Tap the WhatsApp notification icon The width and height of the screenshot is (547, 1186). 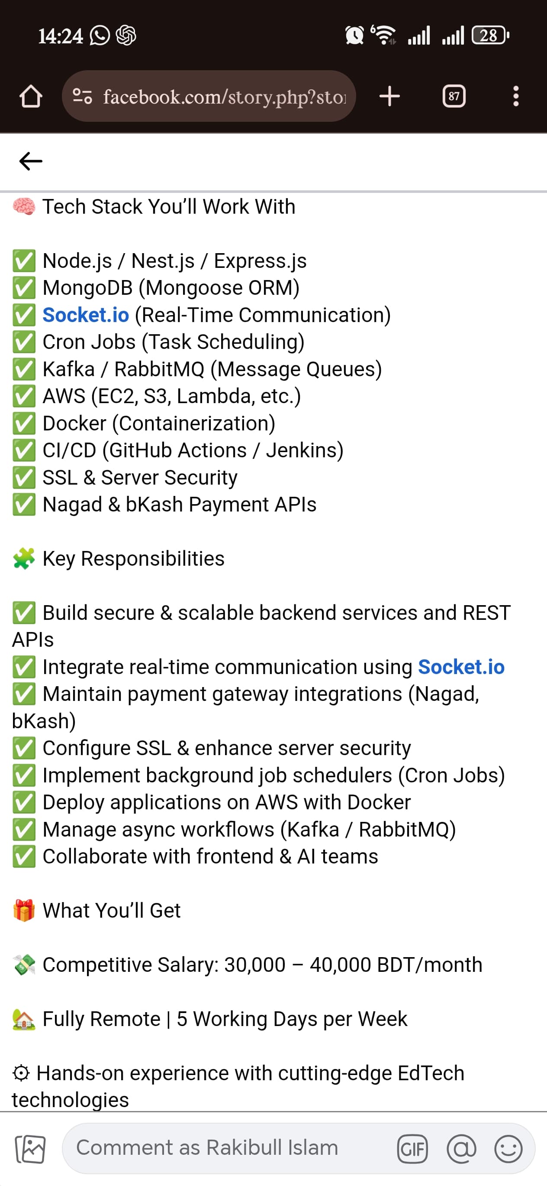[100, 36]
